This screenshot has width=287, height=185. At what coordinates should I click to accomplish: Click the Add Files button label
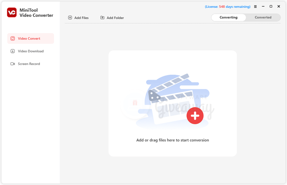pos(82,18)
